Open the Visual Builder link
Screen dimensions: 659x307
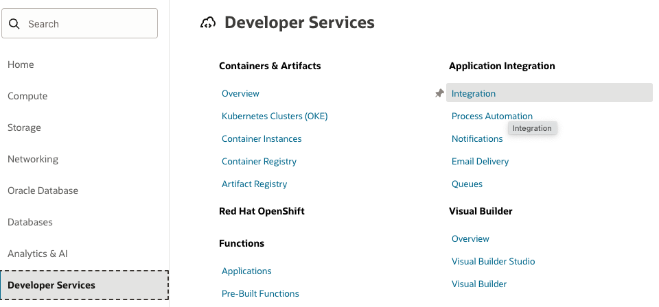479,284
